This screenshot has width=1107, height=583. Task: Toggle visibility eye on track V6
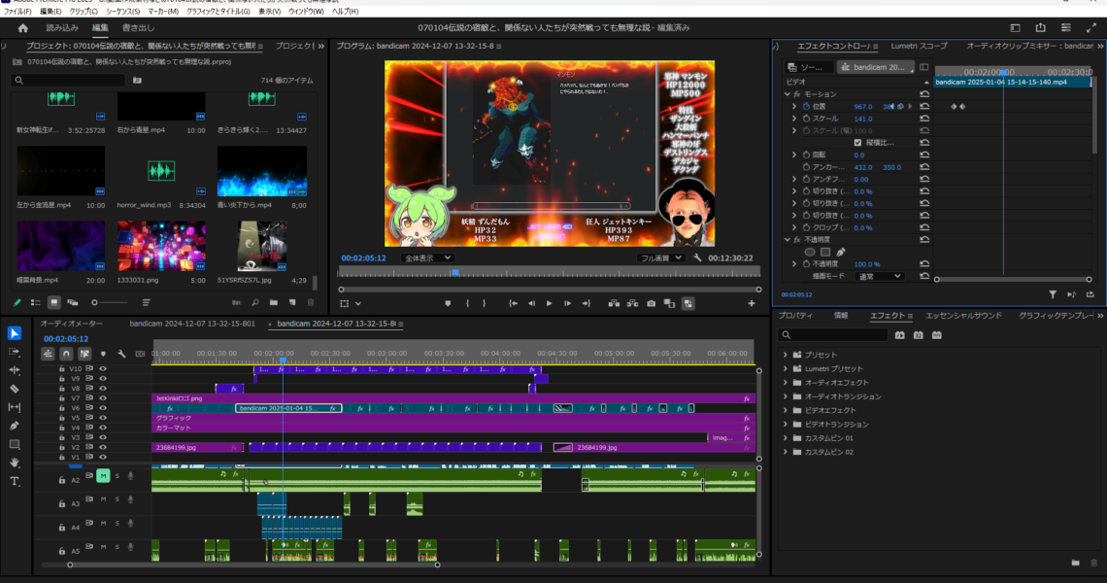(103, 408)
